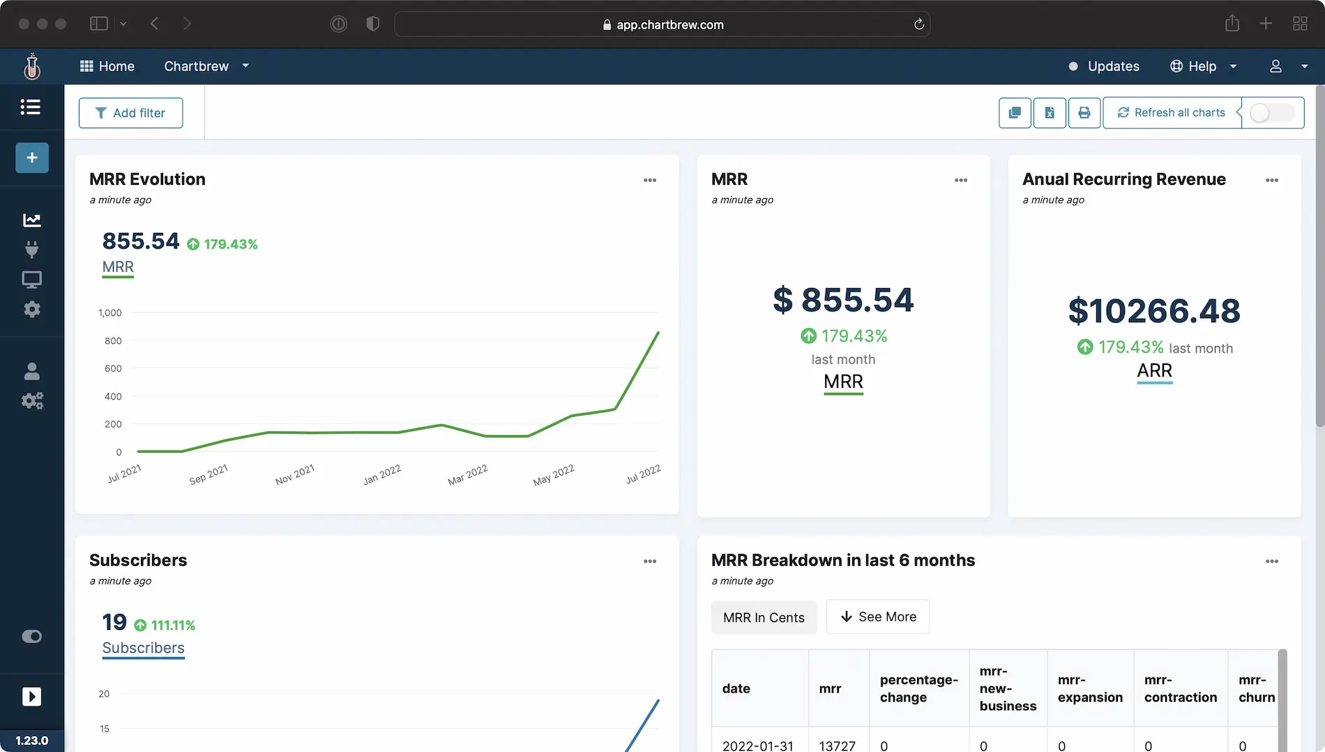1325x752 pixels.
Task: Open MRR Breakdown three-dot menu
Action: pos(1272,561)
